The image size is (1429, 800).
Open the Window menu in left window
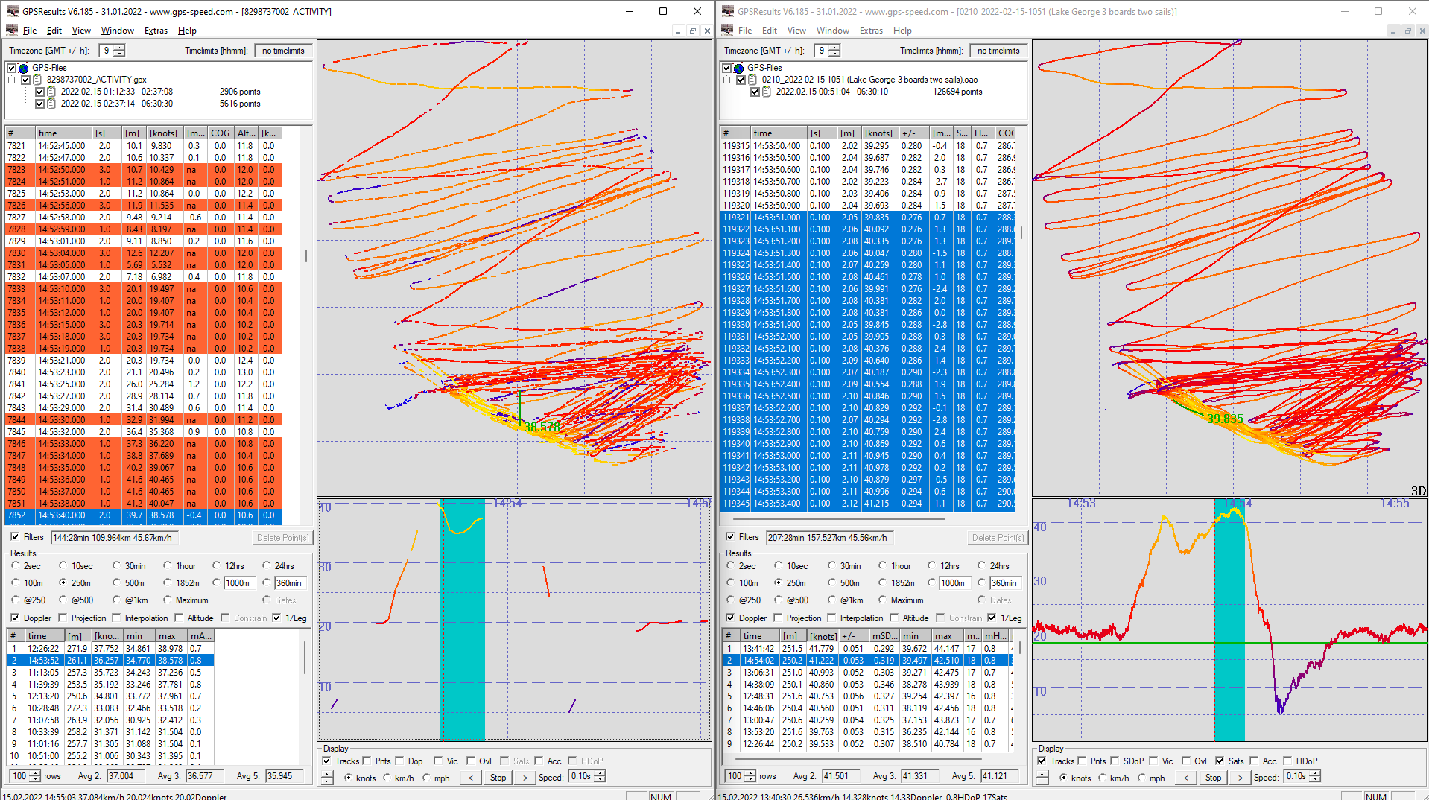point(118,31)
